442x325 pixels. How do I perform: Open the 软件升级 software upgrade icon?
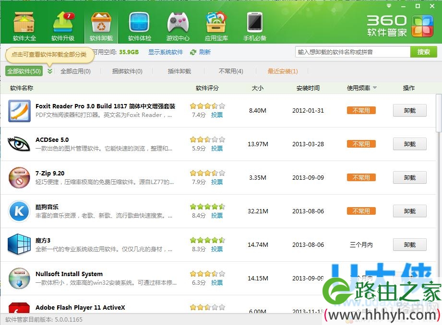(63, 26)
